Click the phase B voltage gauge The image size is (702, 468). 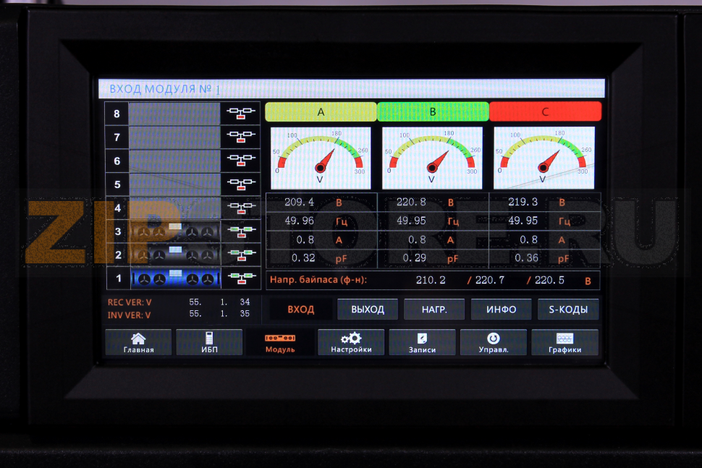click(432, 158)
